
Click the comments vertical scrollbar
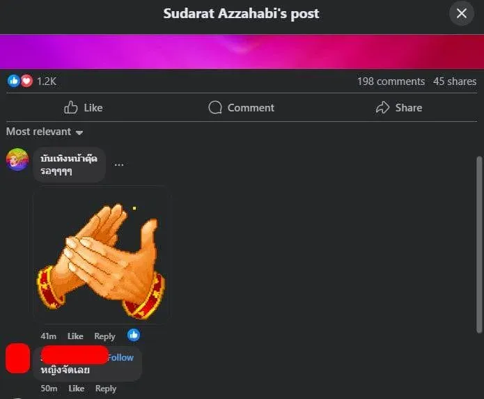(479, 244)
